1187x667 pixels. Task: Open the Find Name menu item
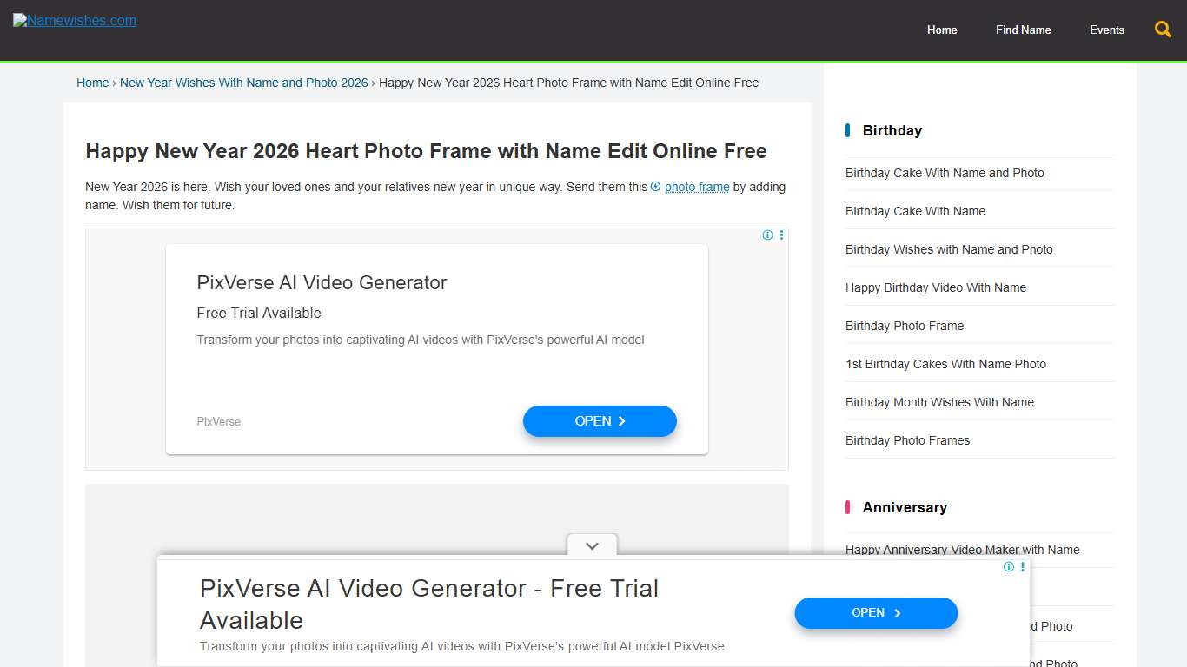[x=1023, y=30]
